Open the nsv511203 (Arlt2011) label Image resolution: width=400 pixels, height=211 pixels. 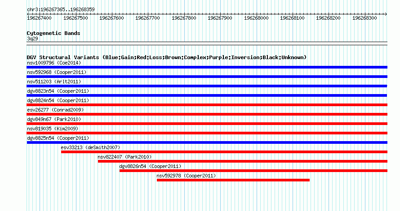[x=54, y=82]
